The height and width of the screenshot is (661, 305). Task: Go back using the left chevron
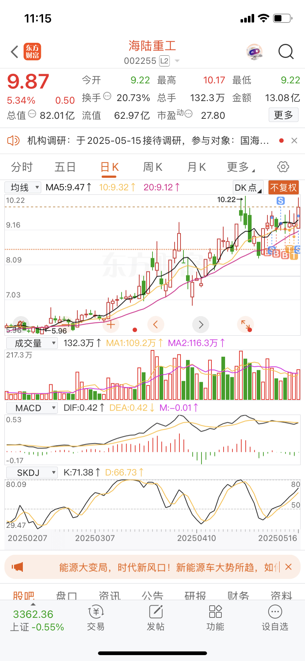[15, 52]
